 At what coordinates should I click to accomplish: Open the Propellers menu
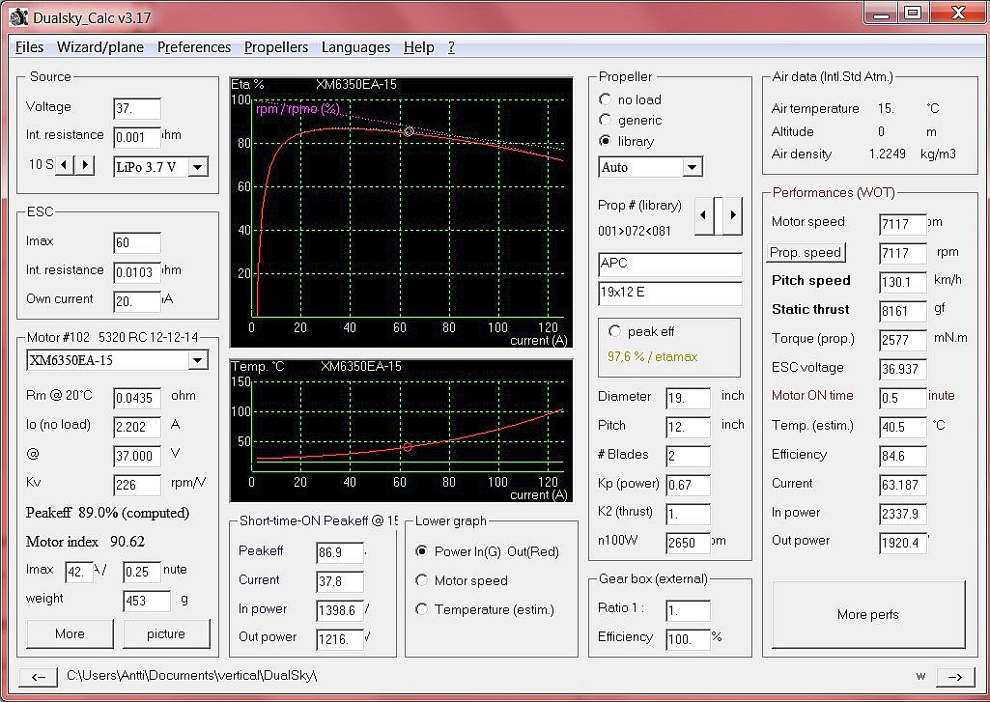point(276,47)
